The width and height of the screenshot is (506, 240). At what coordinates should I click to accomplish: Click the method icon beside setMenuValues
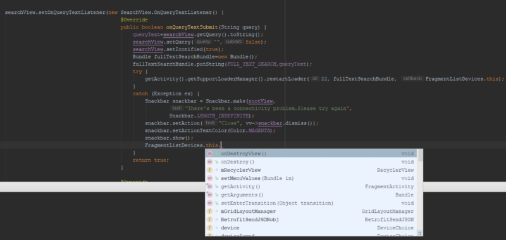pos(210,178)
